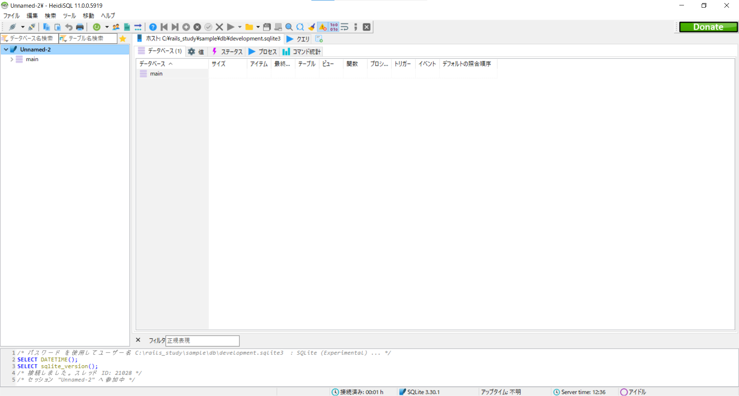Screen dimensions: 739x396
Task: Toggle stop on errors warning icon
Action: pos(323,27)
